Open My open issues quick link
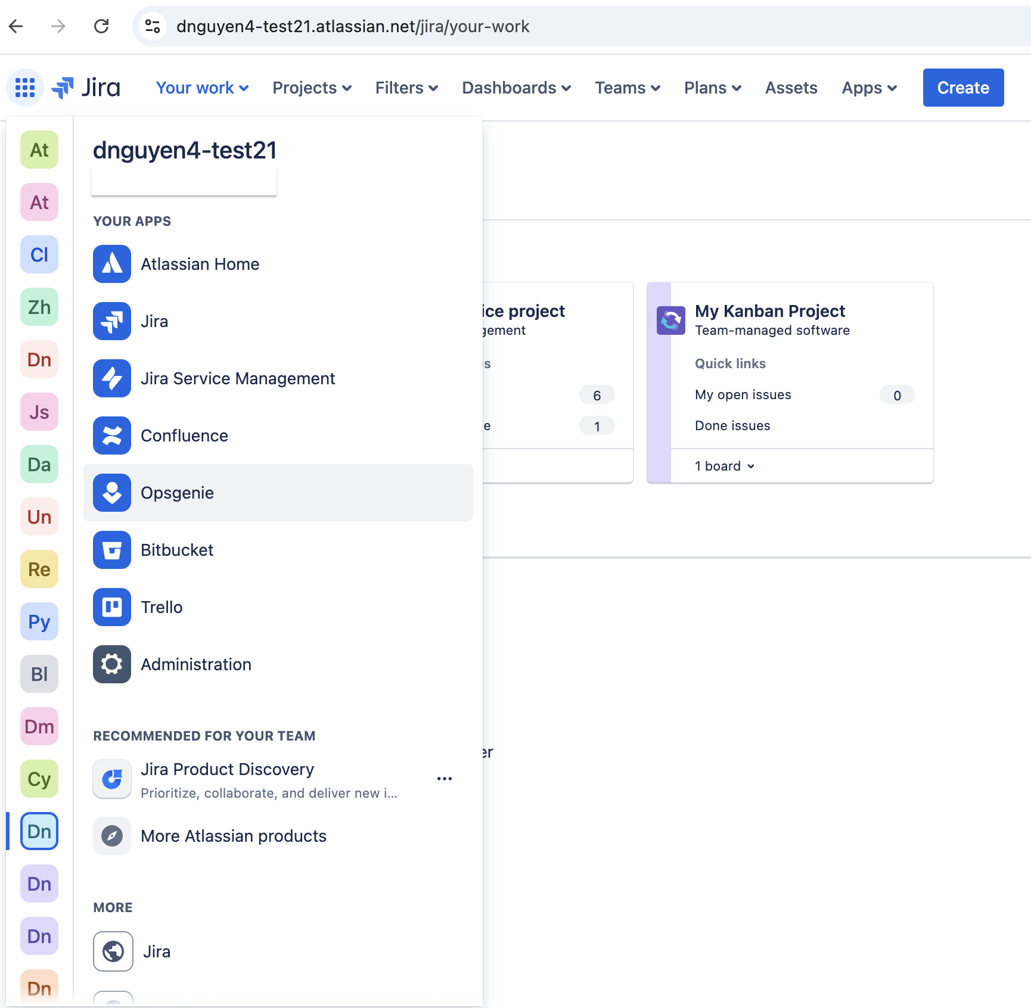Image resolution: width=1031 pixels, height=1008 pixels. tap(743, 394)
